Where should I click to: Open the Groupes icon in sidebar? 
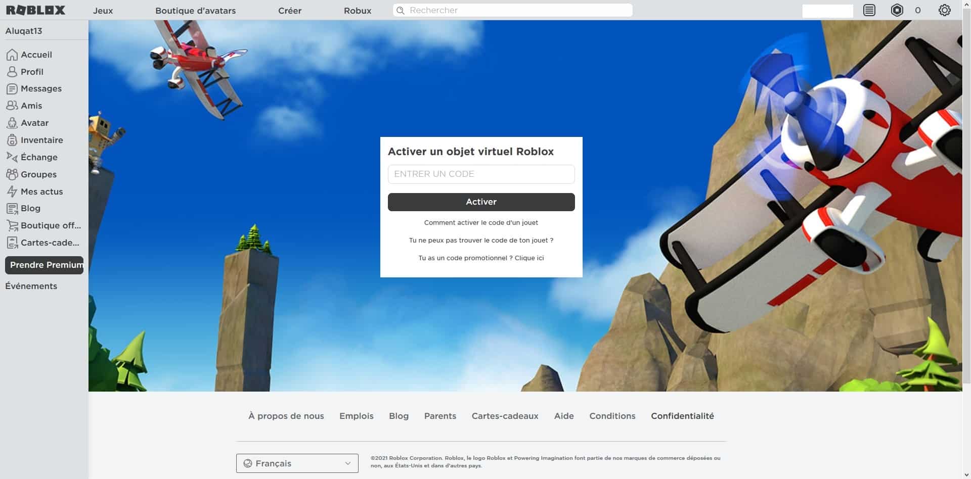click(12, 174)
